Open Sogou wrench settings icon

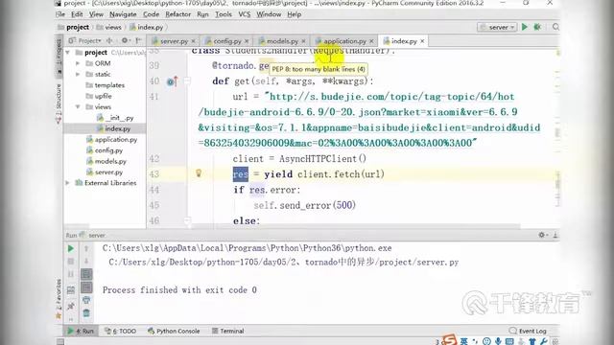pos(544,341)
